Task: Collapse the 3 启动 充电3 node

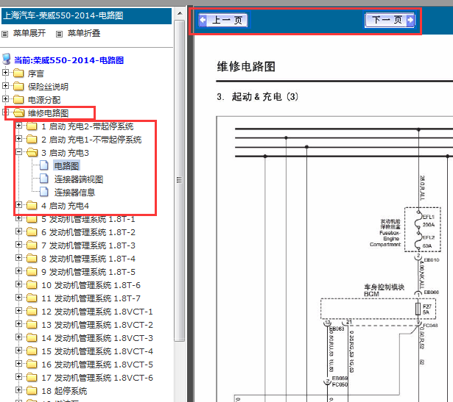Action: point(18,152)
